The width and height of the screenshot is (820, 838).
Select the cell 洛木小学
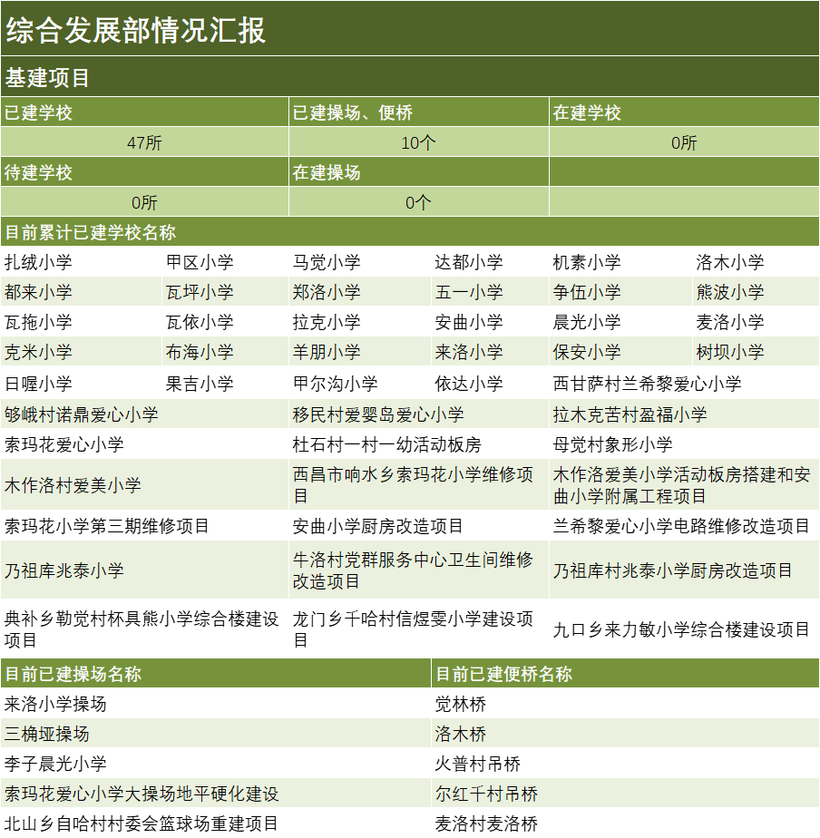coord(756,261)
